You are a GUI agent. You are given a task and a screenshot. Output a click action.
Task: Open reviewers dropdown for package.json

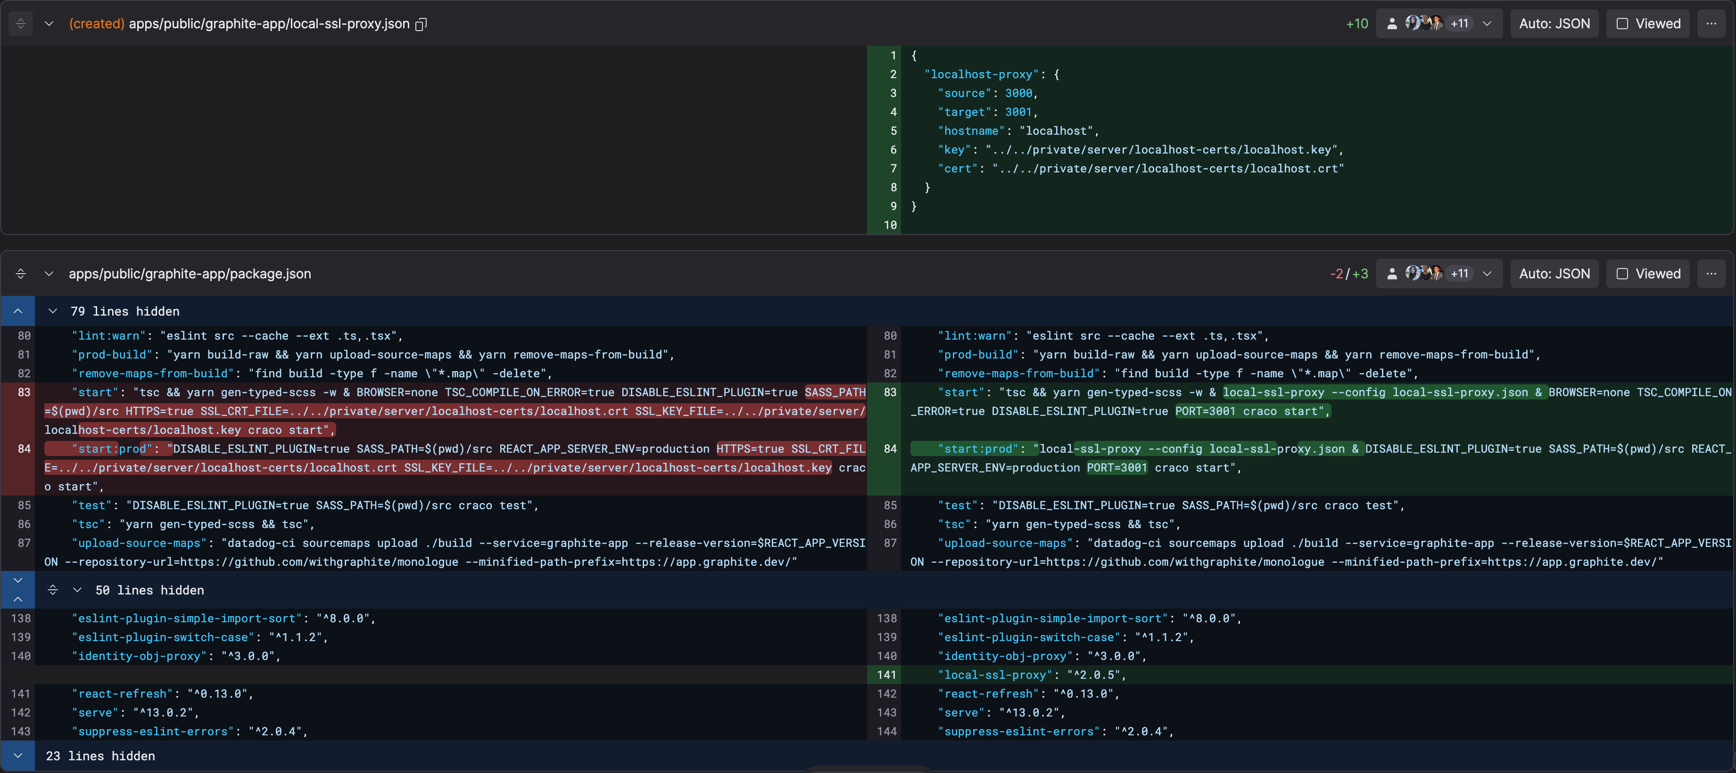(x=1488, y=273)
